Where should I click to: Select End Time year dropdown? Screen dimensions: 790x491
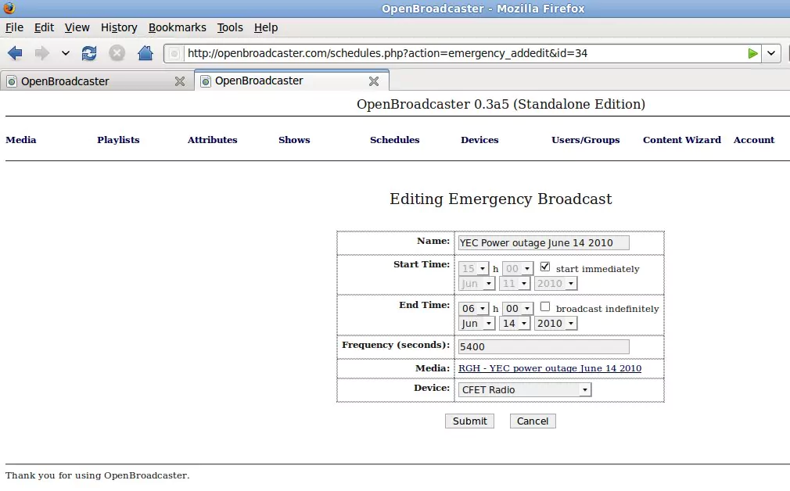555,324
